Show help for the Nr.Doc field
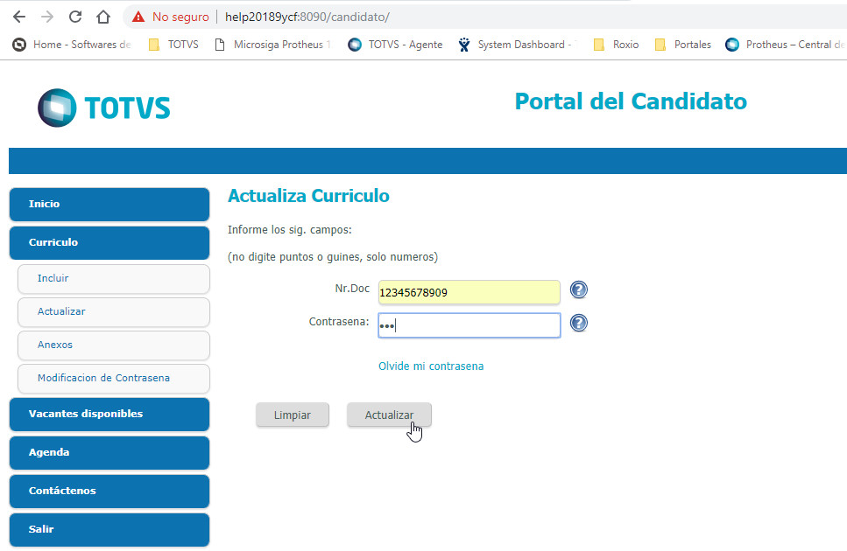847x551 pixels. coord(578,290)
